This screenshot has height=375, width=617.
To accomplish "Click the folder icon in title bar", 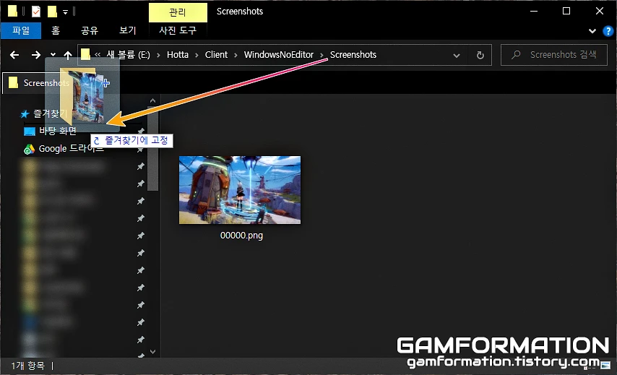I will tap(12, 12).
